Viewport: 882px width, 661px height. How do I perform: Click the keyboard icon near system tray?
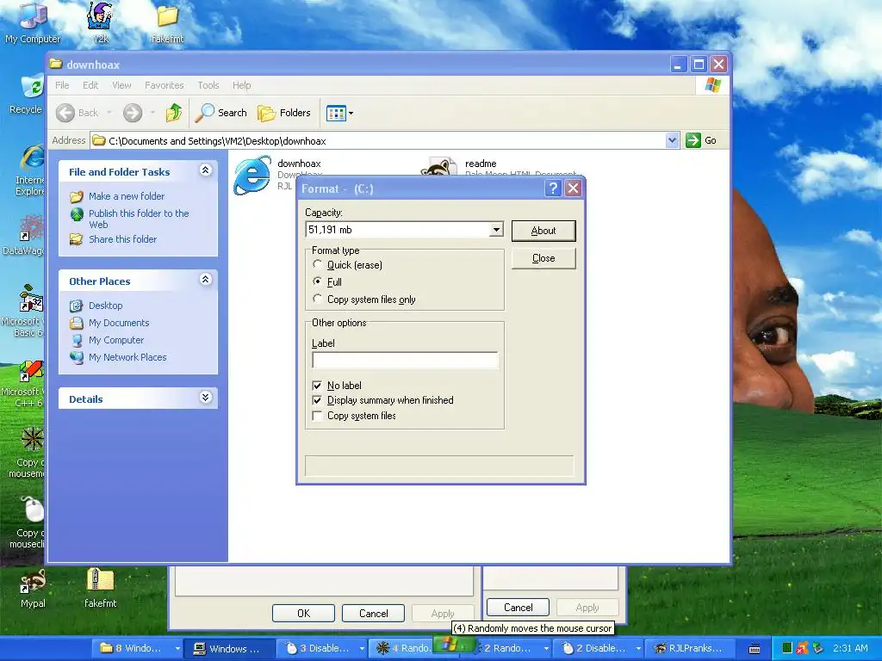(x=755, y=649)
